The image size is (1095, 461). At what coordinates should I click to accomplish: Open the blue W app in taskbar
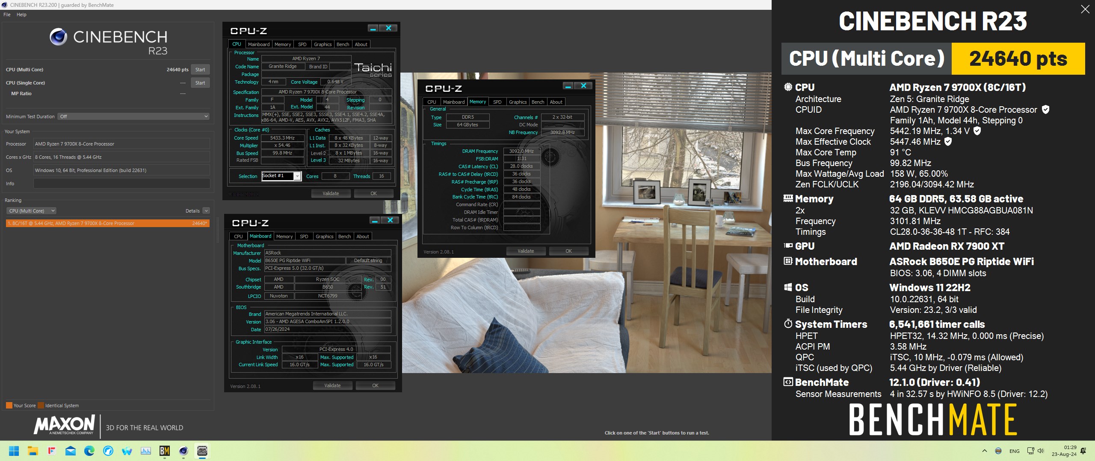(127, 451)
